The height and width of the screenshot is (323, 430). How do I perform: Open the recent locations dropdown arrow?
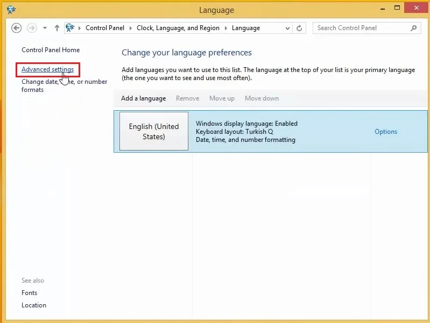[x=45, y=28]
